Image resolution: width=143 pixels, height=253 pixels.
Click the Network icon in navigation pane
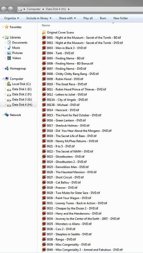[x=7, y=115]
